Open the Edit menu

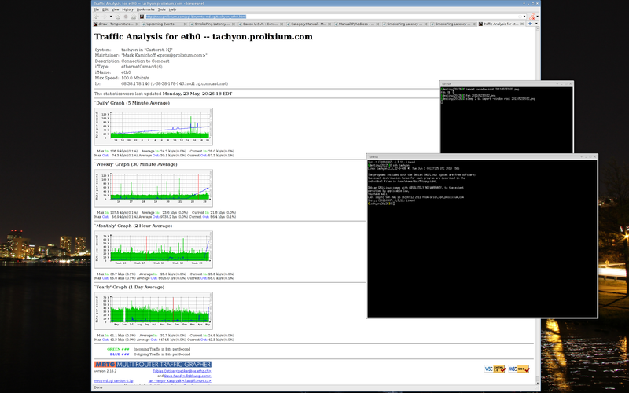105,9
